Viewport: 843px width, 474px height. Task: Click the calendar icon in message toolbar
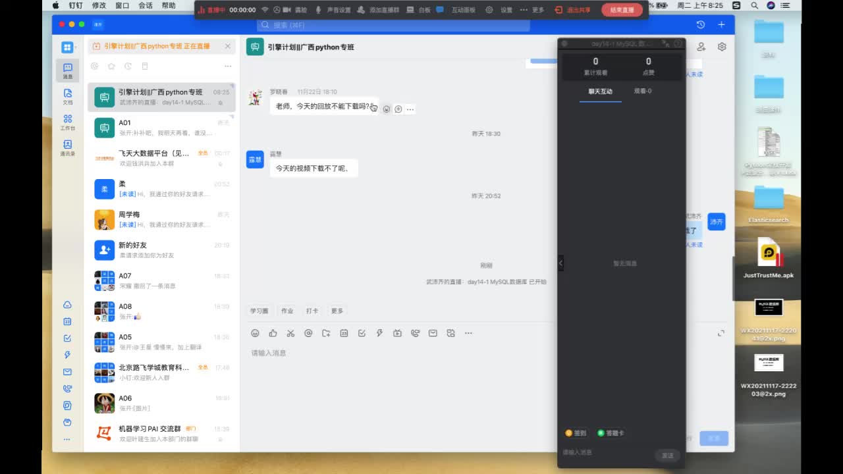click(344, 333)
